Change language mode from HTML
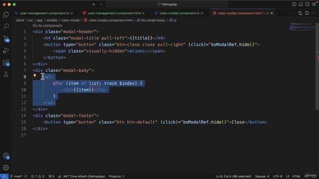The image size is (319, 179). click(297, 177)
